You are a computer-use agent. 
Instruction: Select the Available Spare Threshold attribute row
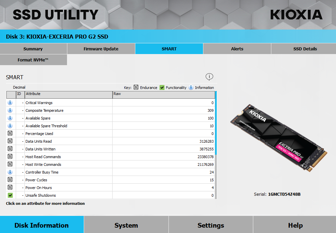click(111, 126)
